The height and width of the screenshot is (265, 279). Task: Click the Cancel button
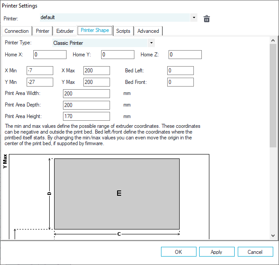tap(255, 252)
